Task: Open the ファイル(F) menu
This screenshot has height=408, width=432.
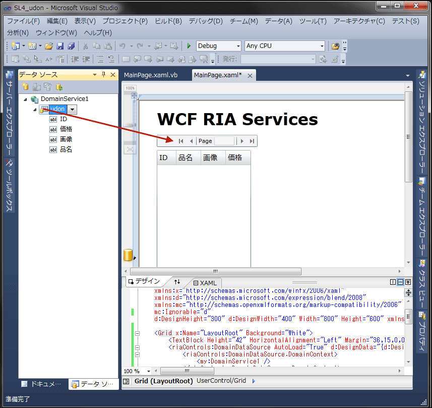Action: point(23,21)
